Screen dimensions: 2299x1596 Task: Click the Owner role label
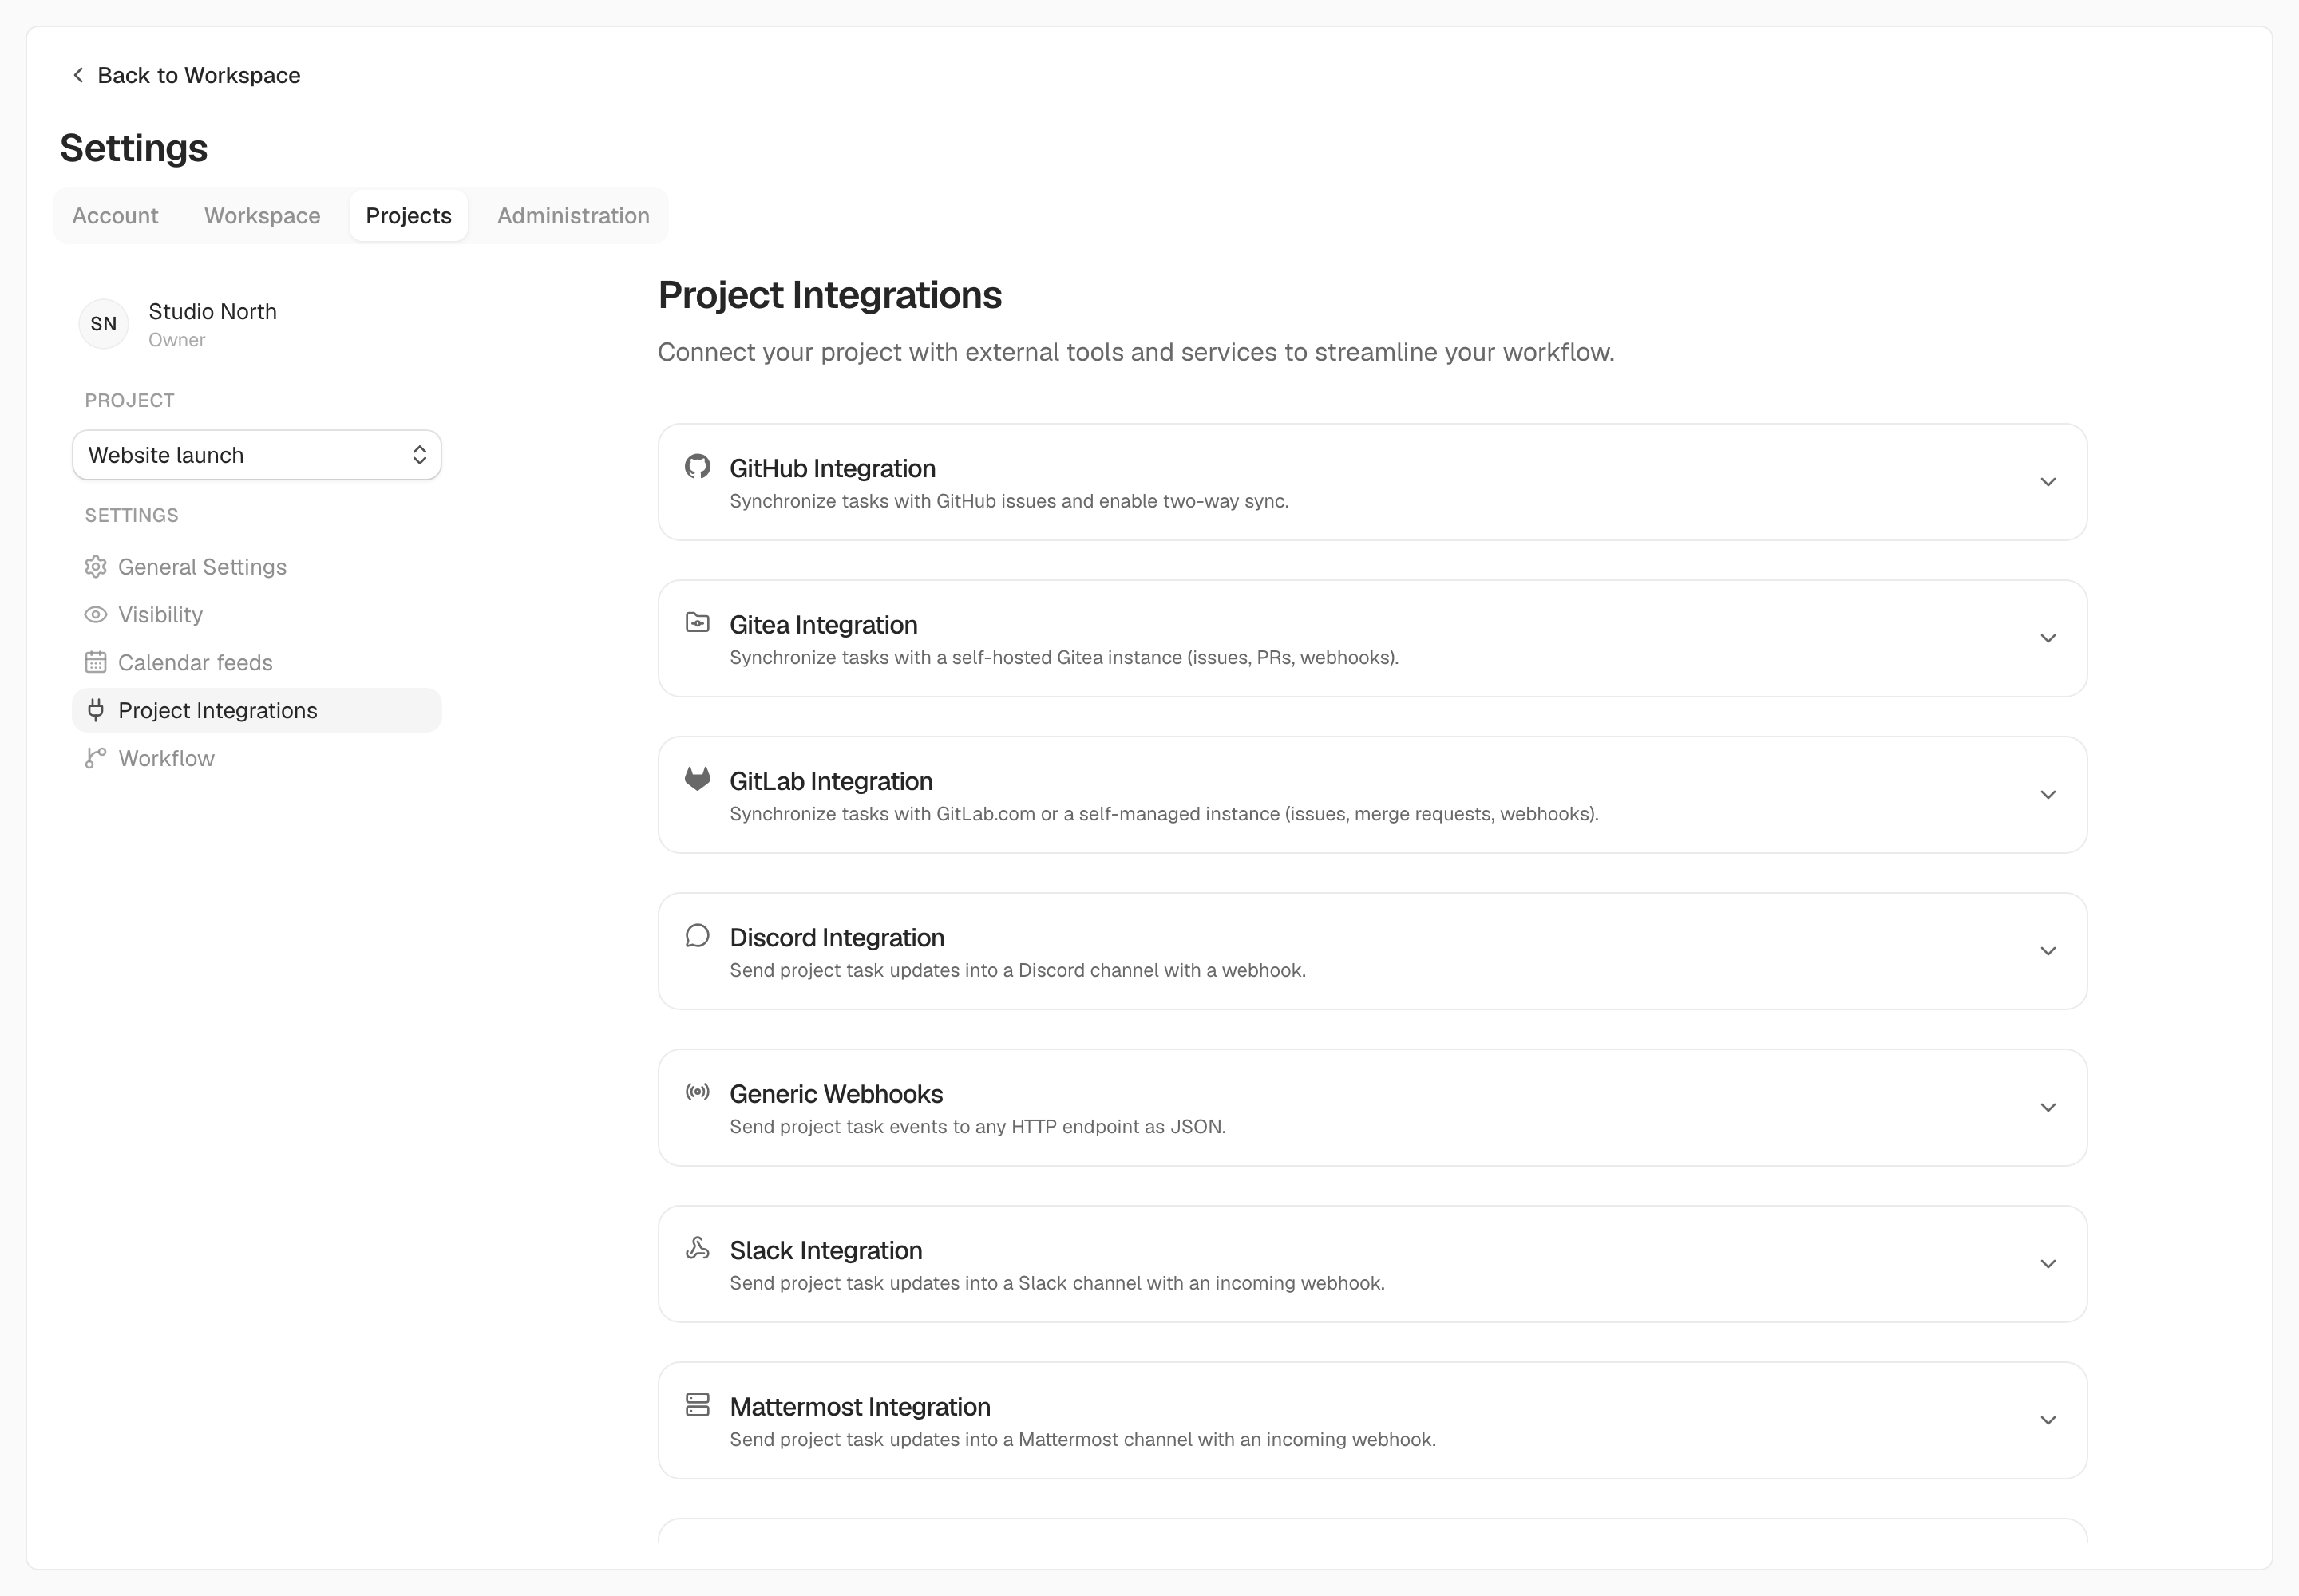click(x=176, y=340)
